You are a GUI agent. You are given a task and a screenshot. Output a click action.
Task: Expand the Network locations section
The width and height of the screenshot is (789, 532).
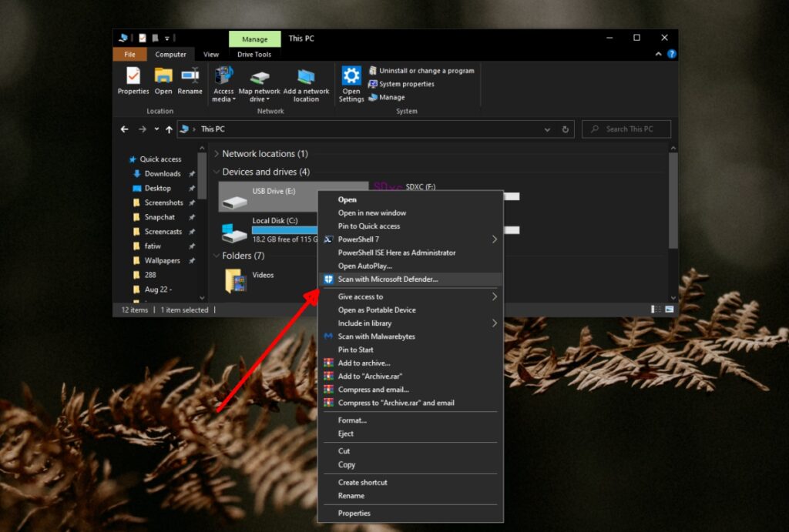(x=217, y=153)
